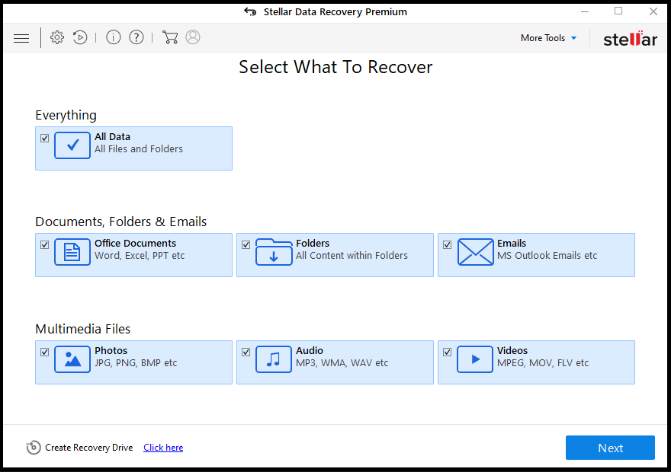Viewport: 671px width, 472px height.
Task: Click the Emails envelope icon
Action: [x=475, y=252]
